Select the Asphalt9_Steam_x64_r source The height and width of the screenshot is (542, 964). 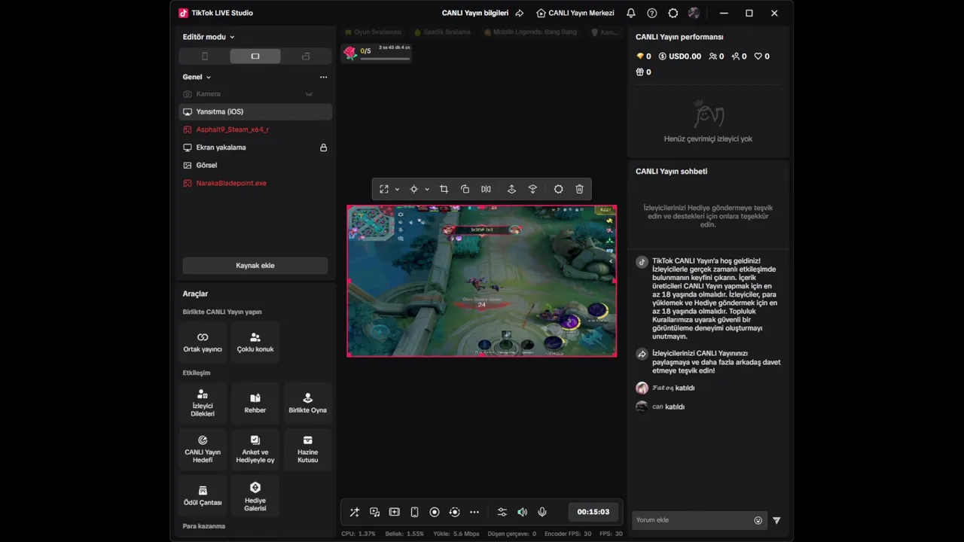(x=255, y=129)
